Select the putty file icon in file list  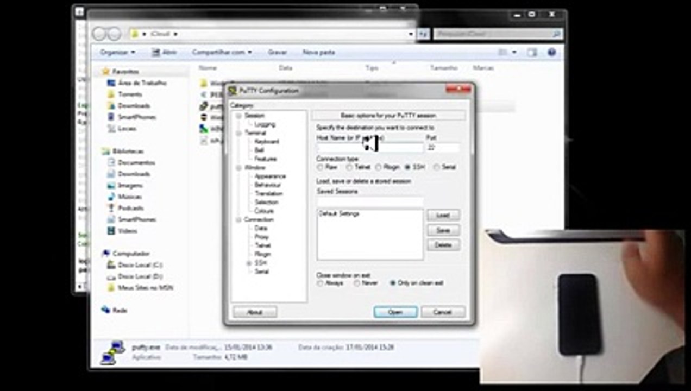(204, 106)
